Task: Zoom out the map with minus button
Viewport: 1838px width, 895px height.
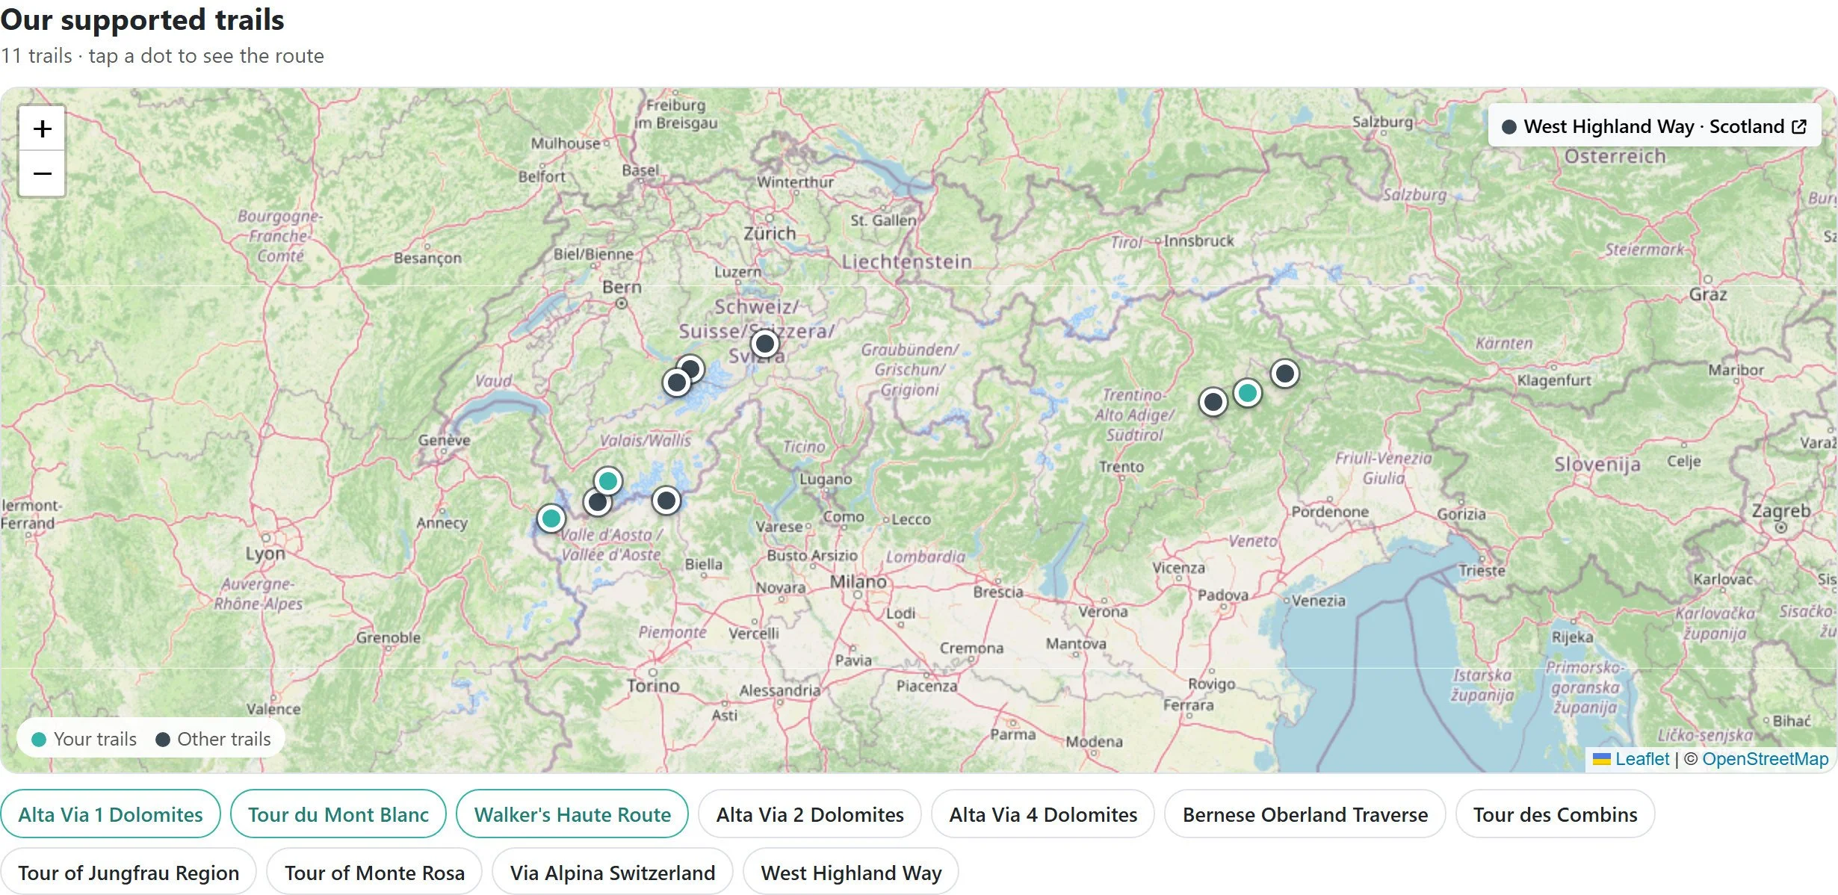Action: 43,174
